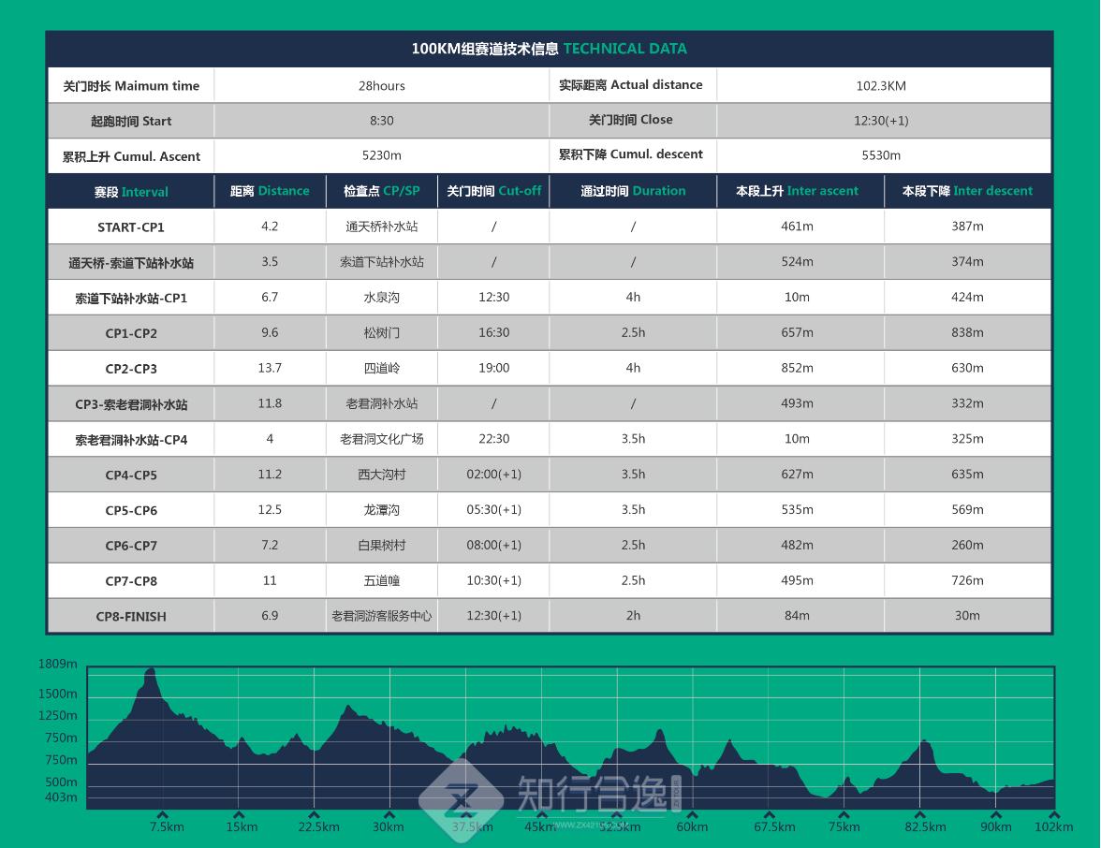
Task: Select the 5230m cumulative ascent value
Action: (382, 156)
